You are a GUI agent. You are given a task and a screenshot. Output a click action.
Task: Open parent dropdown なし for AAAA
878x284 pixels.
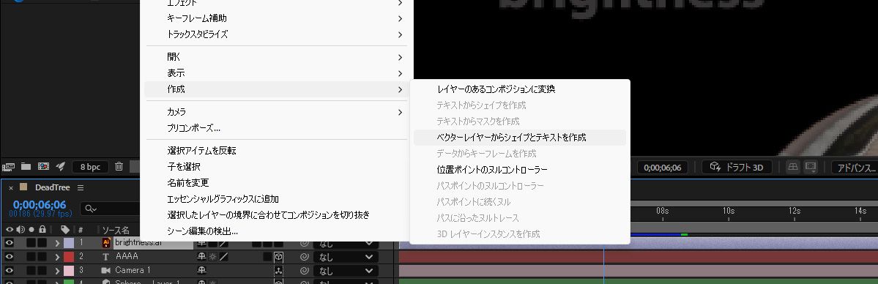click(x=346, y=257)
